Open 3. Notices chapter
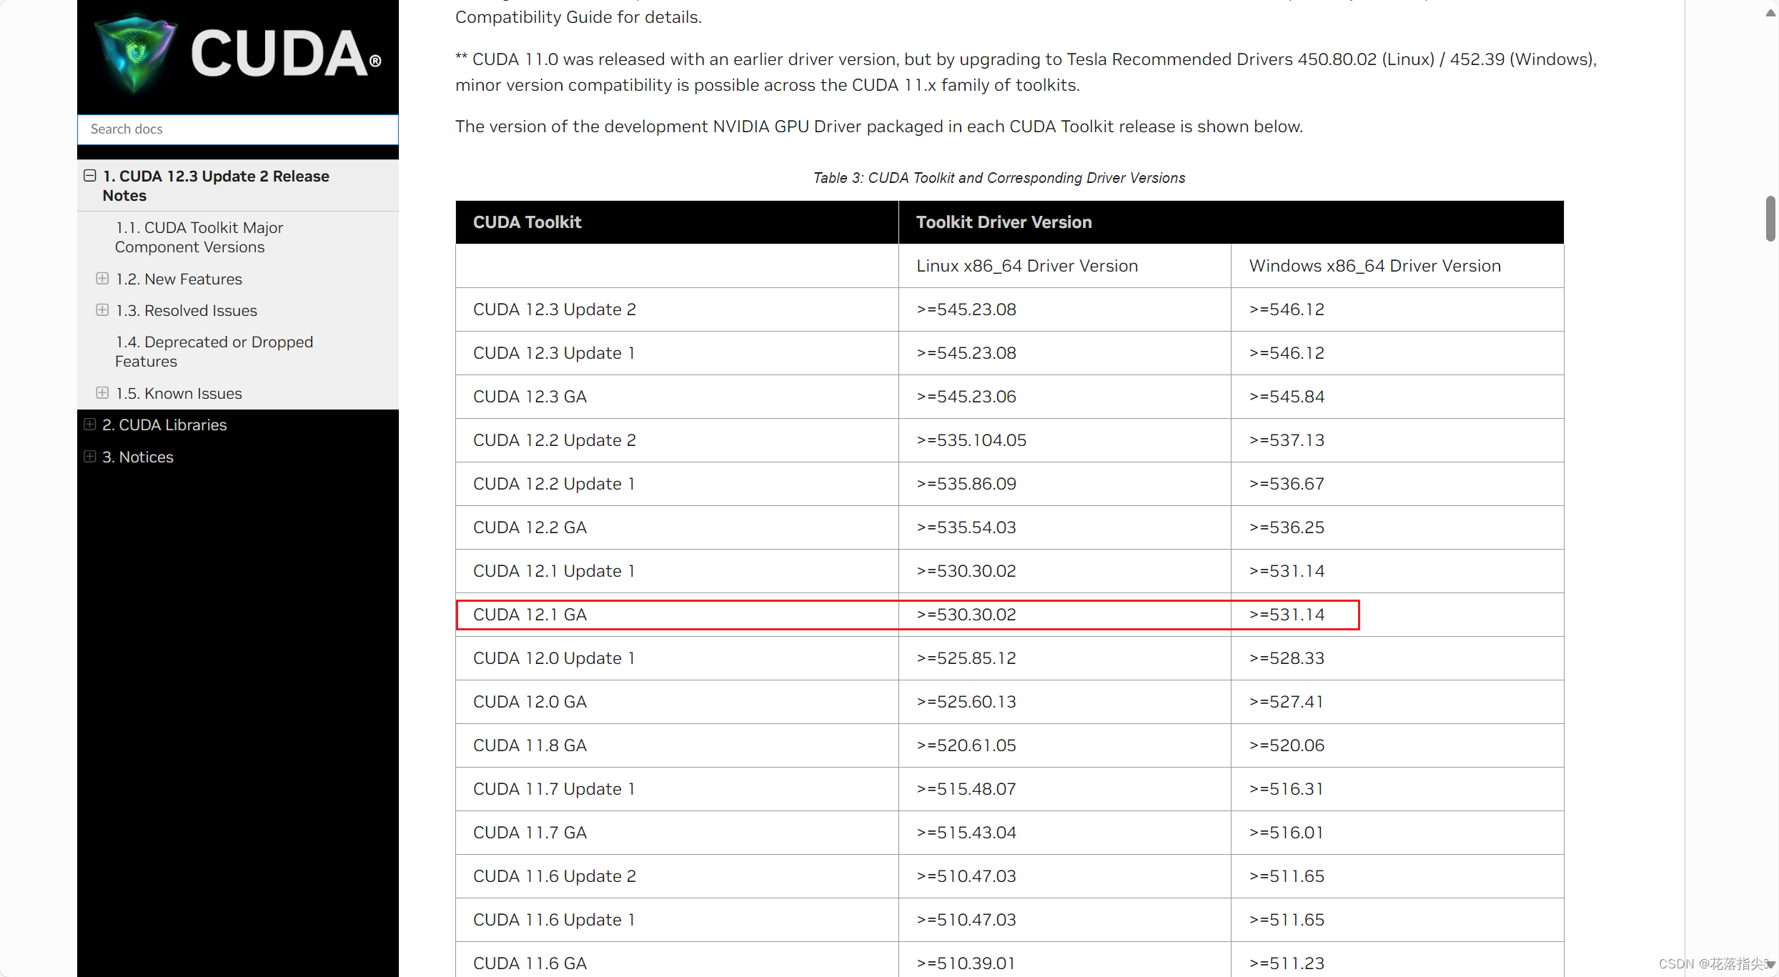 [138, 457]
